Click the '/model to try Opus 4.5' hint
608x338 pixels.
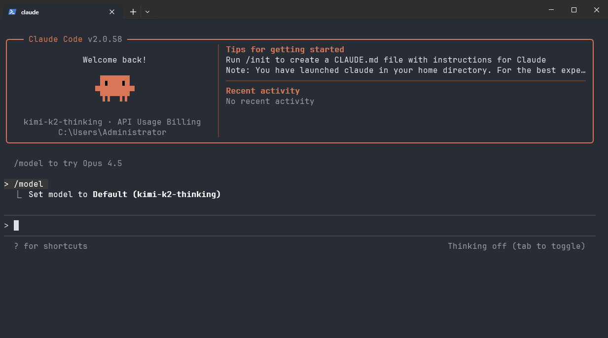coord(68,163)
